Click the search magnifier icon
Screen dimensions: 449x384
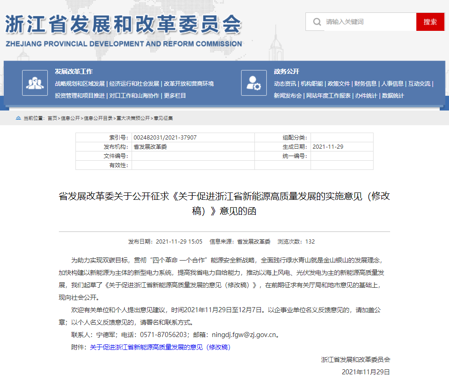coord(317,22)
